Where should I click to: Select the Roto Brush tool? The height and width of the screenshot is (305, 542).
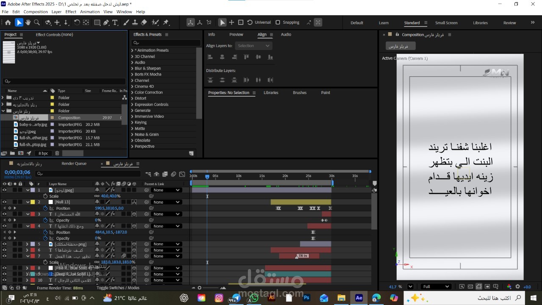tap(155, 22)
